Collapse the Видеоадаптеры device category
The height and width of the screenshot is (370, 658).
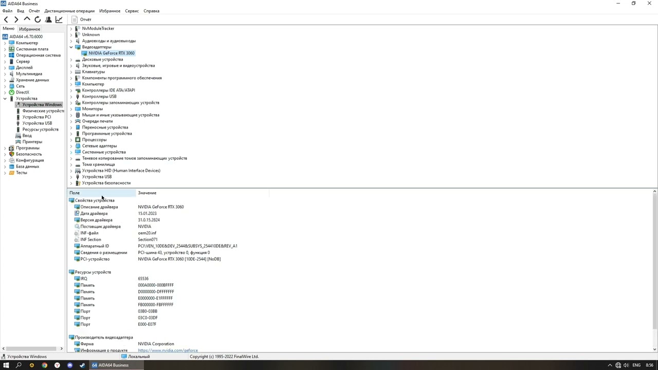pyautogui.click(x=71, y=47)
